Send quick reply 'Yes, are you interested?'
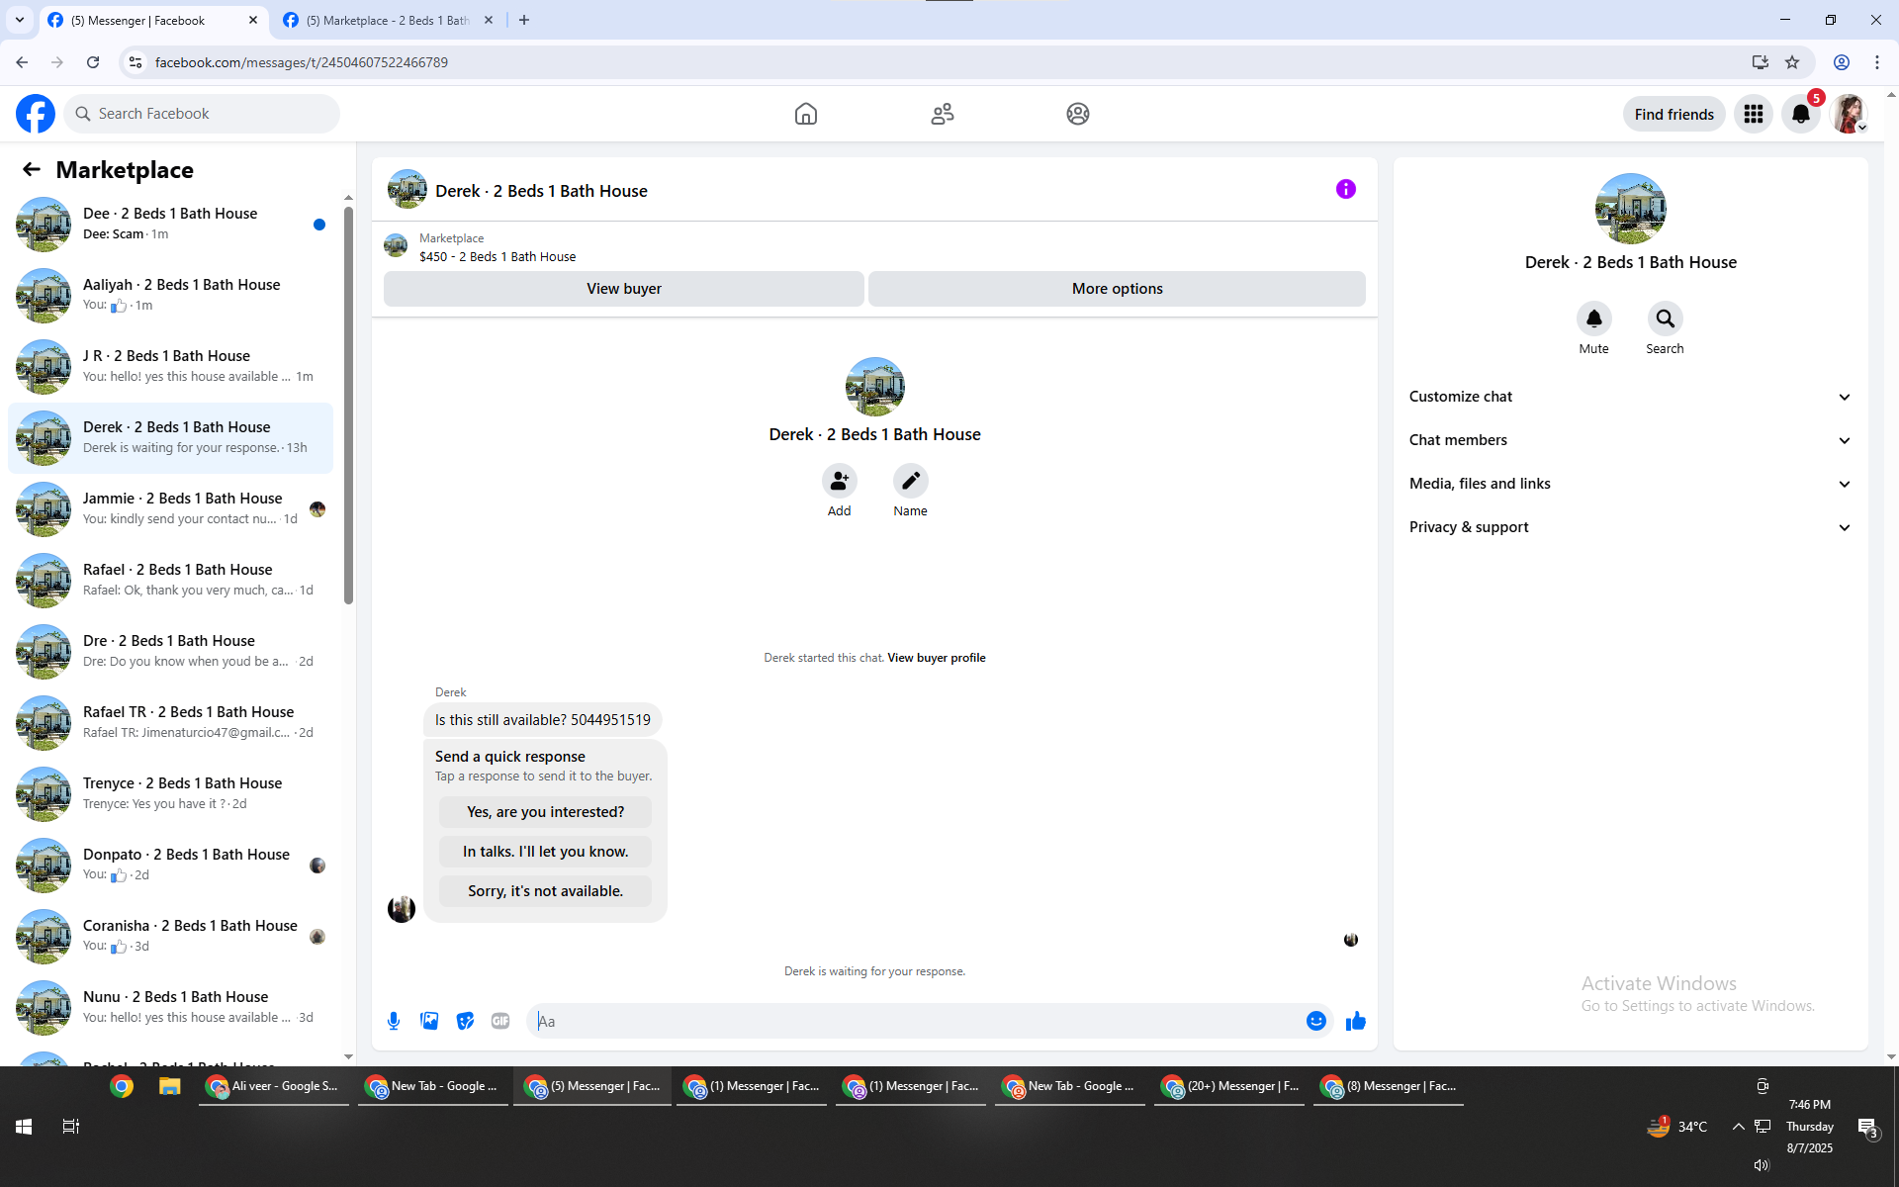 click(x=545, y=812)
